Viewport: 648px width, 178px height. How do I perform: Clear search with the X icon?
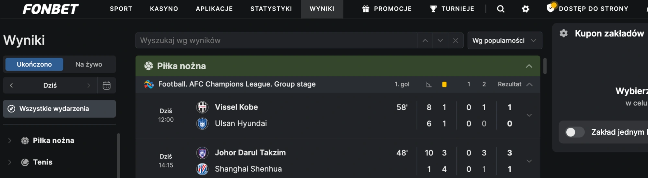pos(455,41)
